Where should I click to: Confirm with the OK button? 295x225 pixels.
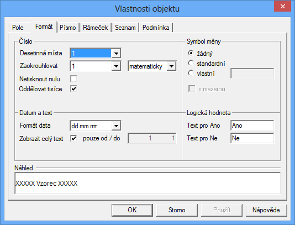click(x=132, y=210)
